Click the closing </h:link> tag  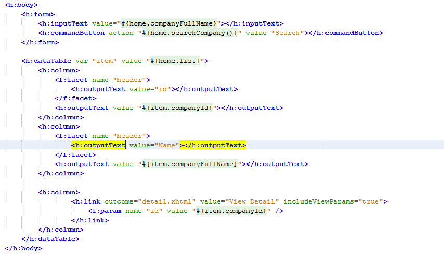(x=90, y=220)
